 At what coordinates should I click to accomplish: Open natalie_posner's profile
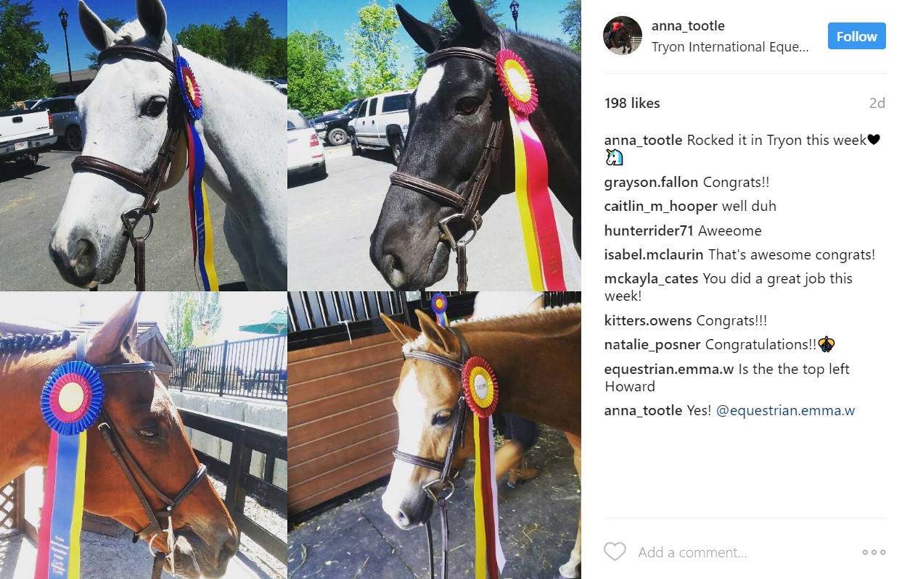(652, 345)
